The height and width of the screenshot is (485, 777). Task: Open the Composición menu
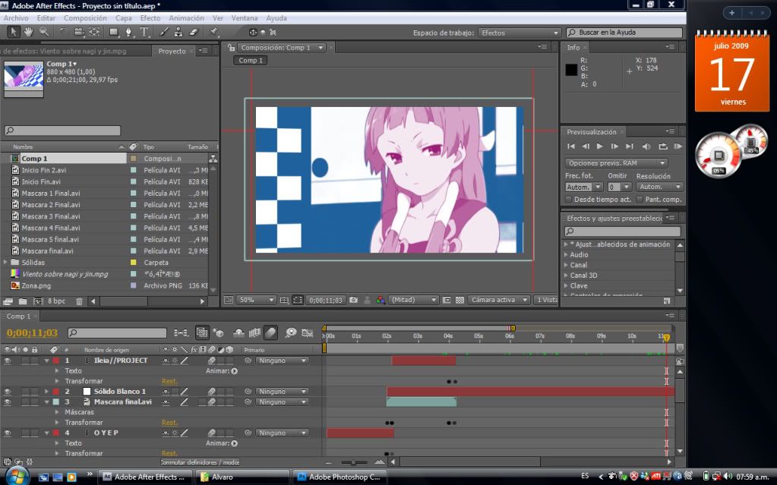coord(85,18)
